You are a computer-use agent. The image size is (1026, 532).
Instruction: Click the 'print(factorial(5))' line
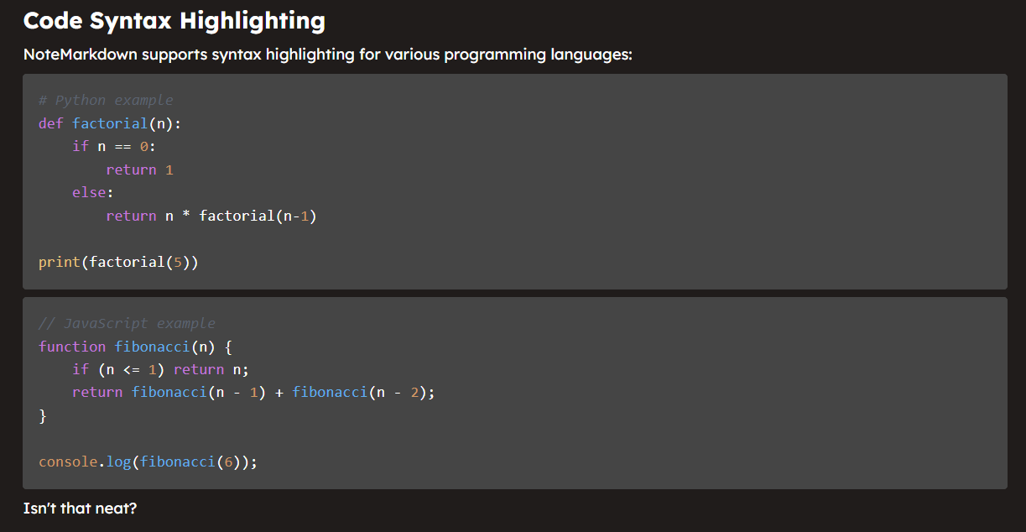click(x=118, y=262)
